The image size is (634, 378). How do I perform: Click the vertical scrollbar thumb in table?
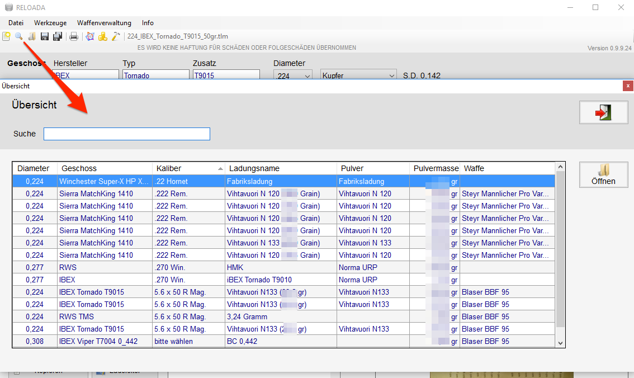pyautogui.click(x=560, y=249)
